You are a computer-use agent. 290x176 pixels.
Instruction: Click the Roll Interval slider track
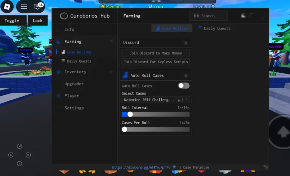click(156, 114)
